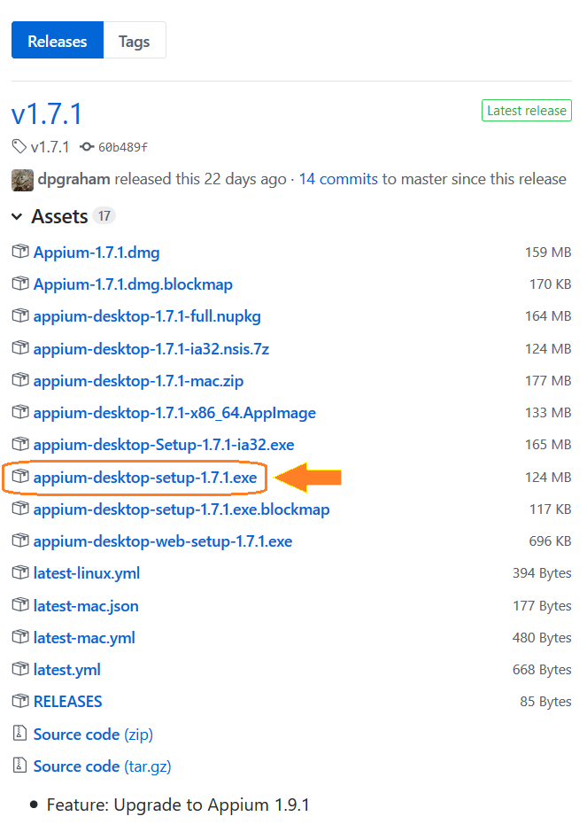Download Source code (zip)
The image size is (587, 832).
click(93, 735)
